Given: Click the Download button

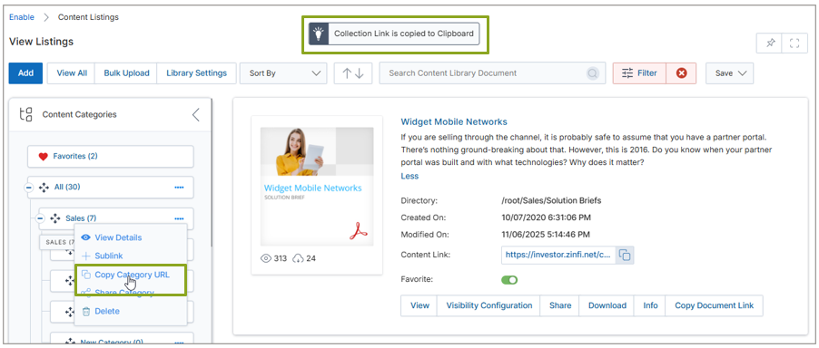Looking at the screenshot, I should (x=607, y=305).
